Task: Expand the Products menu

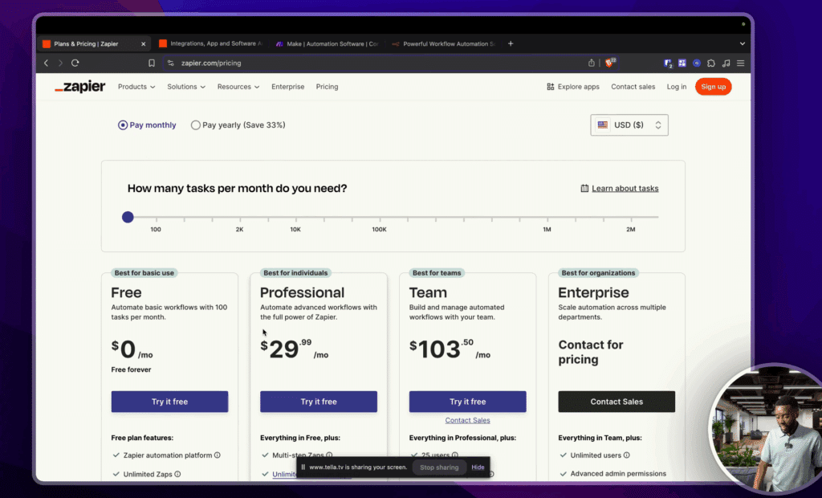Action: [136, 87]
